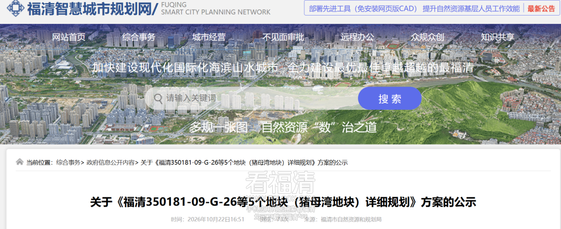561x229 pixels.
Task: Click the source 福清市自然资源和规划局 text
Action: [351, 219]
